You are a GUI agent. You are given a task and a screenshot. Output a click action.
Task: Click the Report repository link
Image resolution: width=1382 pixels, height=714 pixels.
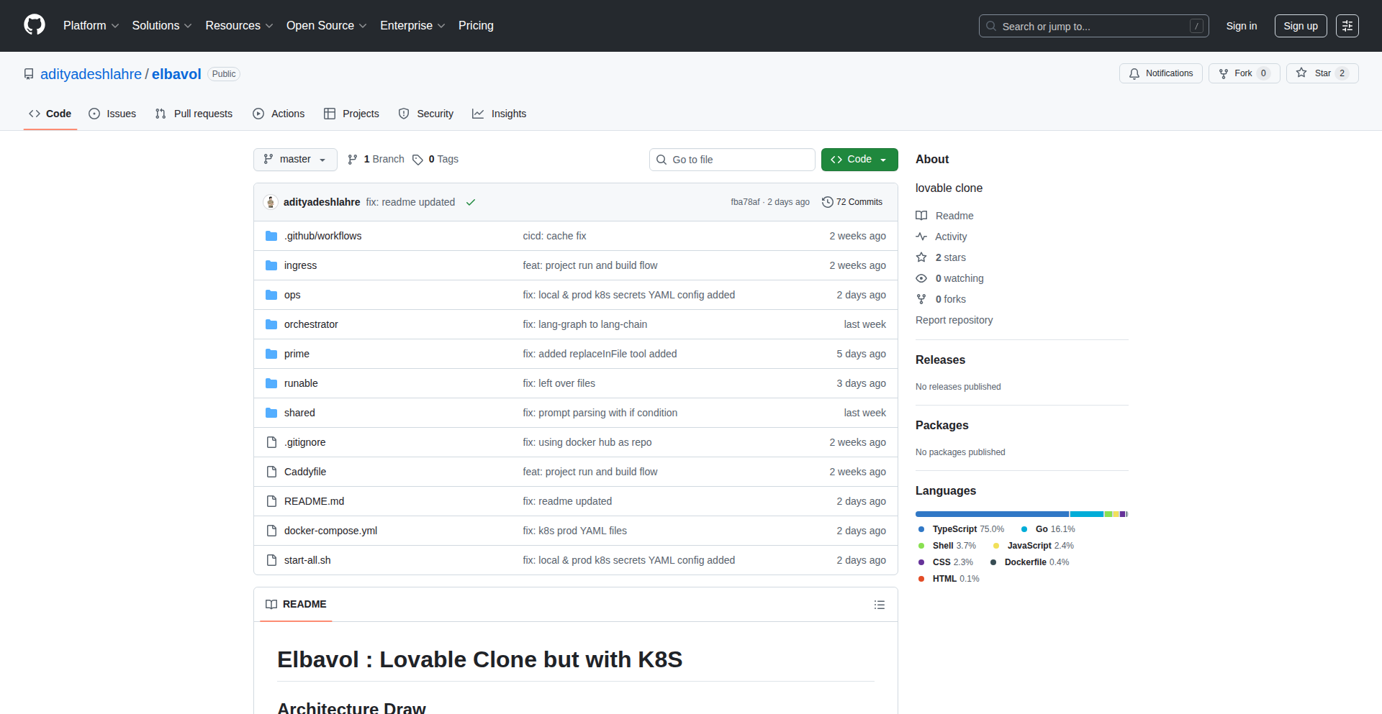click(954, 320)
